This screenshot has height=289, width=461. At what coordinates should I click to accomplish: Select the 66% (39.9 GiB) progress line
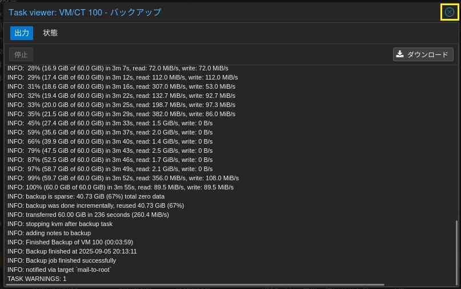tap(110, 141)
